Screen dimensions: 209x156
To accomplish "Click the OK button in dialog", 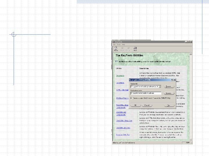I will [x=136, y=105].
